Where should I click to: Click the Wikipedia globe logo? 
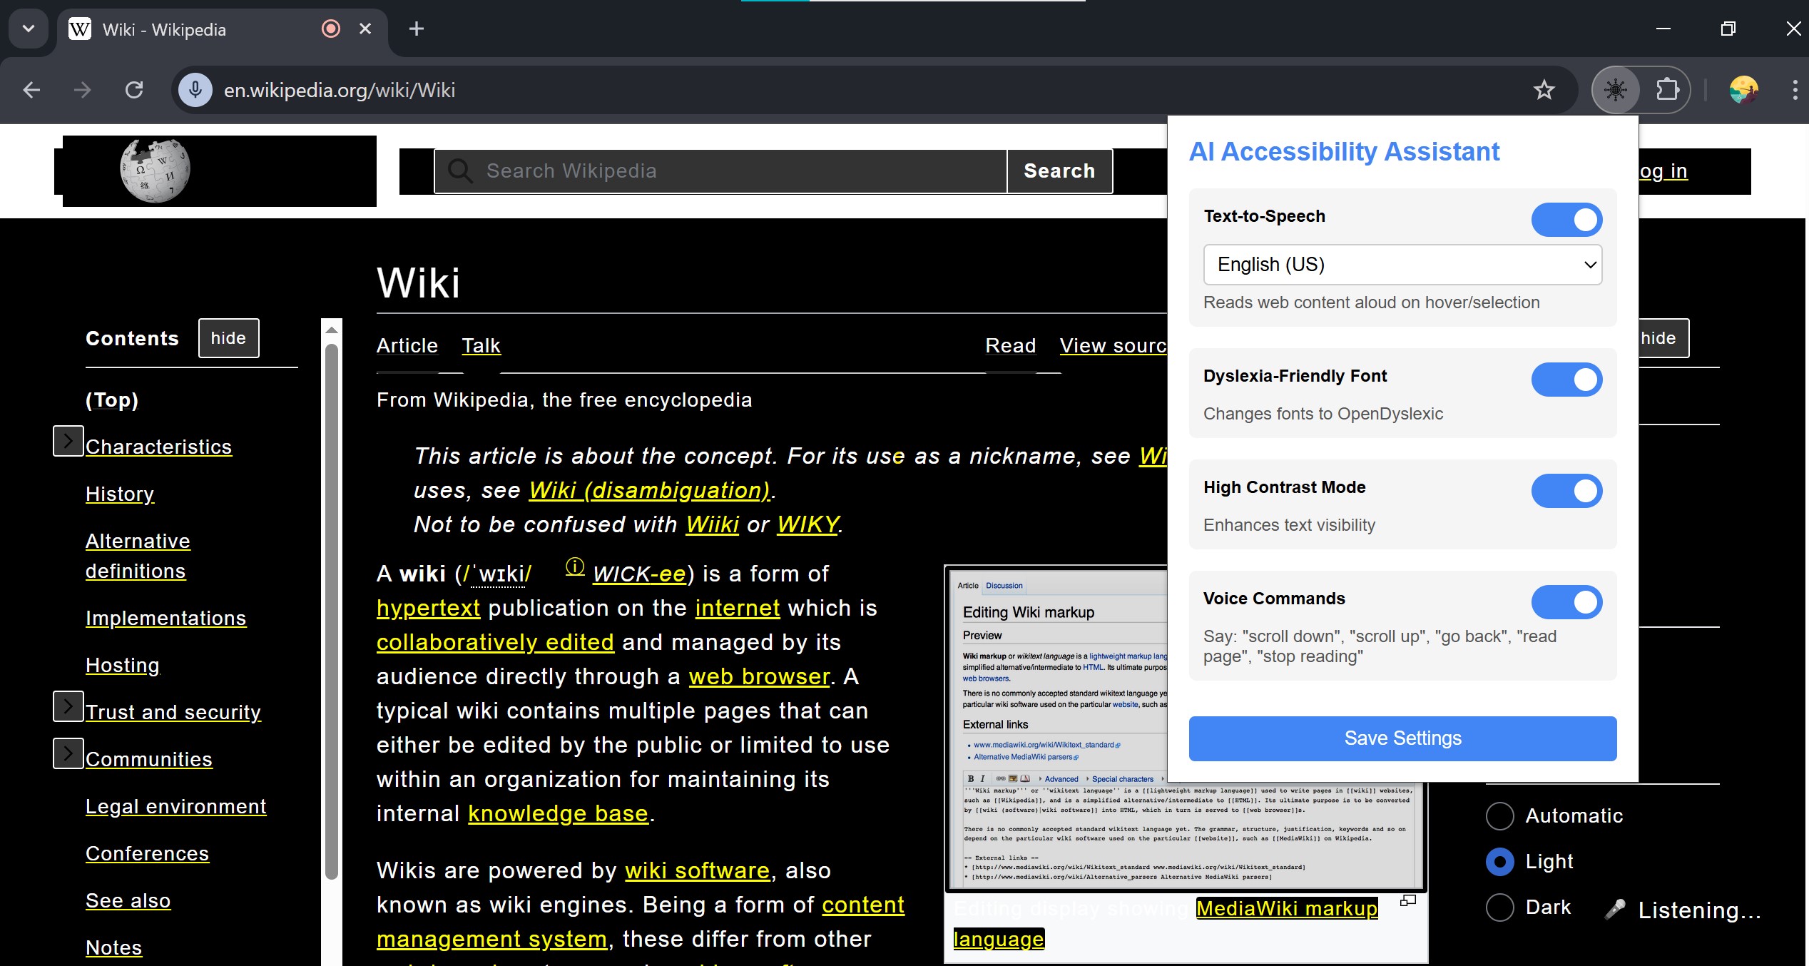coord(155,171)
